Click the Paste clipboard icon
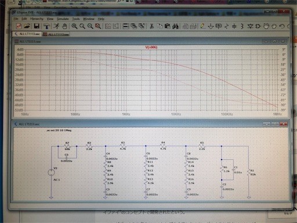Viewport: 297px width, 223px height. (x=168, y=26)
